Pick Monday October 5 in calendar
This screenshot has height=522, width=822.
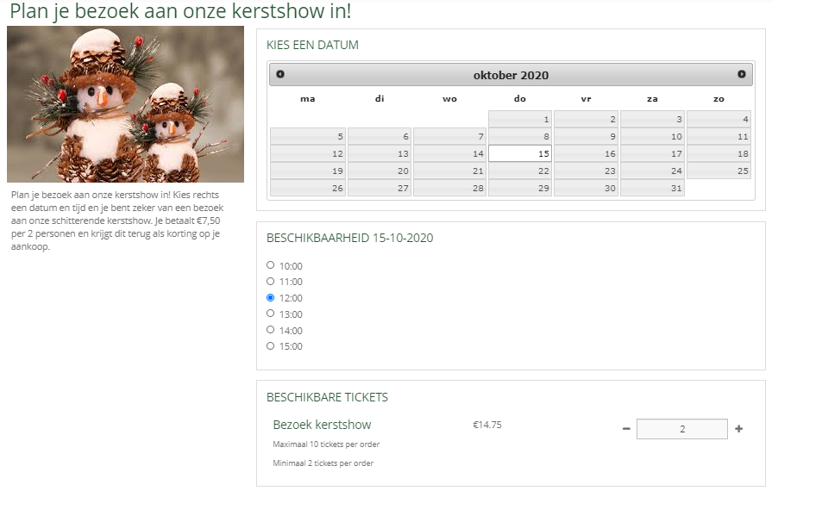[308, 136]
